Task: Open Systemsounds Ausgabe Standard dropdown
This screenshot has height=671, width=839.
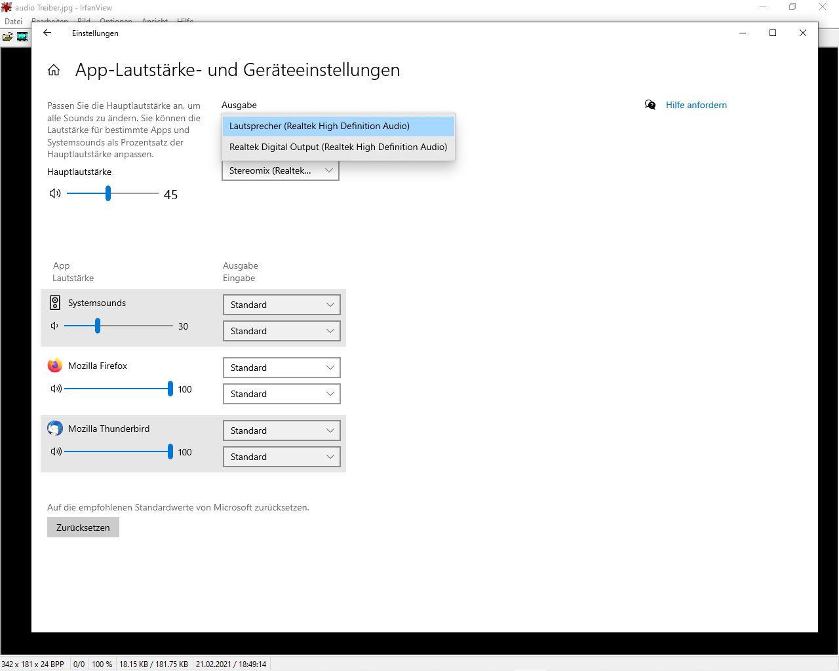Action: (x=282, y=305)
